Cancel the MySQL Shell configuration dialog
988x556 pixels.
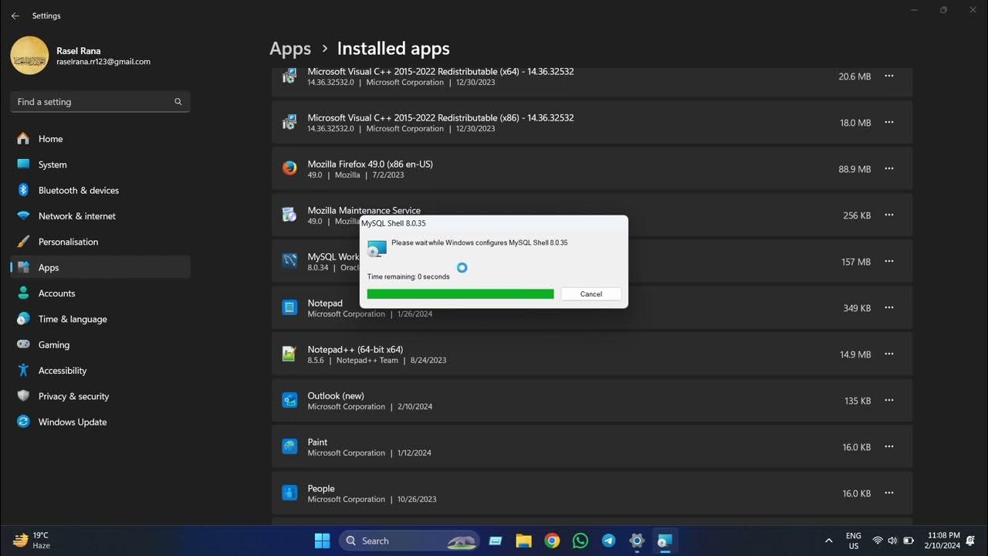click(x=591, y=293)
